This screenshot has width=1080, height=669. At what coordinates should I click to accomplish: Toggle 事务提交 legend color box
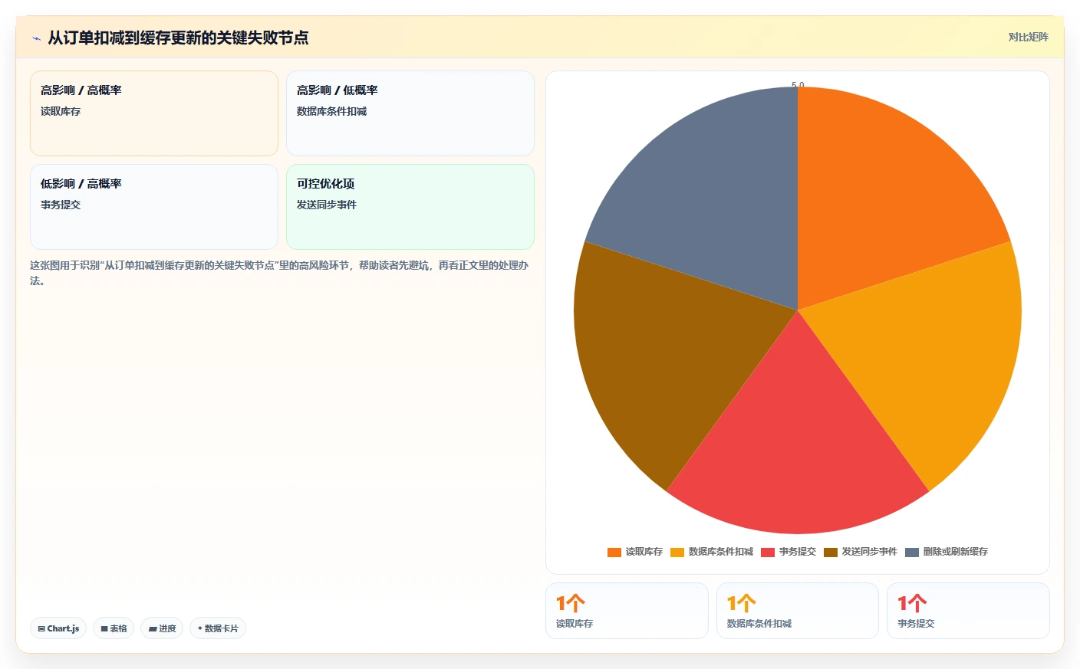pyautogui.click(x=768, y=552)
